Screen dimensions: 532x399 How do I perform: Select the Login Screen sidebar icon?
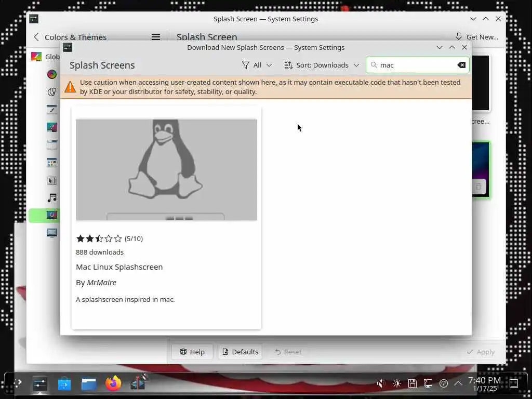click(x=52, y=233)
